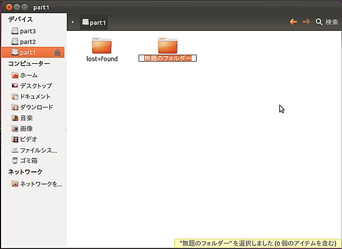Select the 無題のフォルダー folder icon
Image resolution: width=342 pixels, height=249 pixels.
click(168, 46)
